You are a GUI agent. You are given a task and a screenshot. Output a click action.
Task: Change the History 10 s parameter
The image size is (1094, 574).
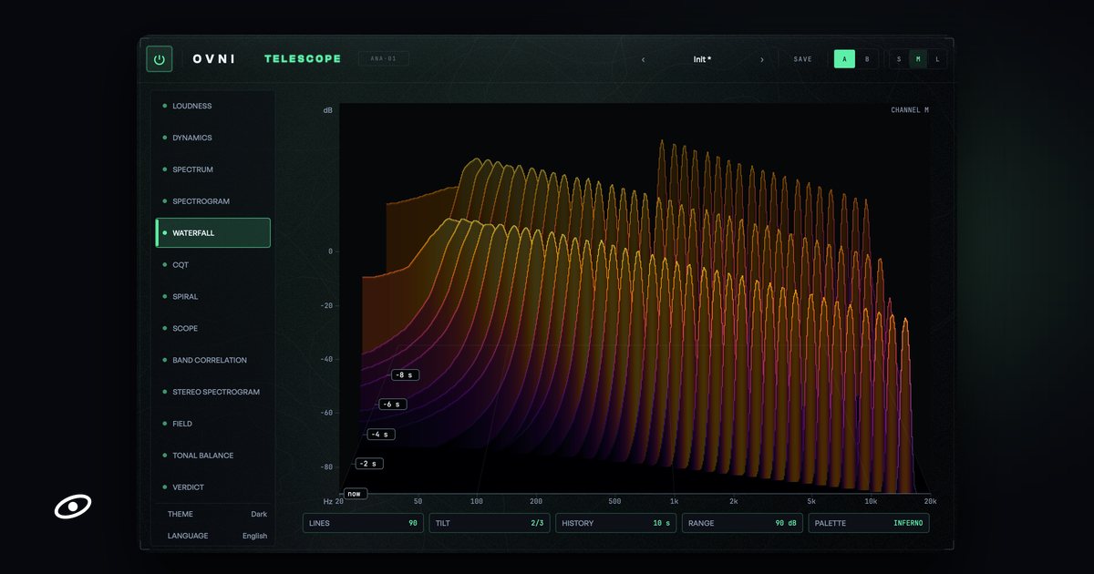pyautogui.click(x=615, y=523)
